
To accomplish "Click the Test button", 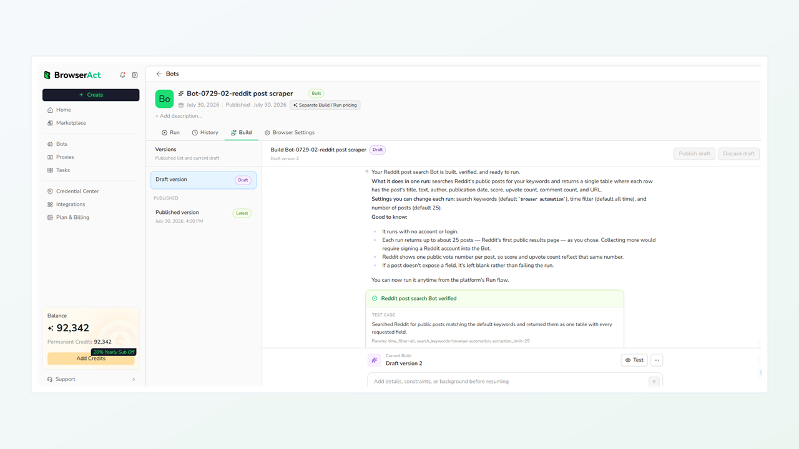I will coord(634,360).
